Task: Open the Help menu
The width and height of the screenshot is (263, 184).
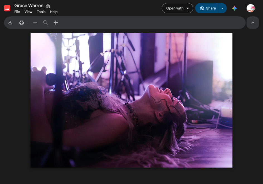Action: [54, 12]
